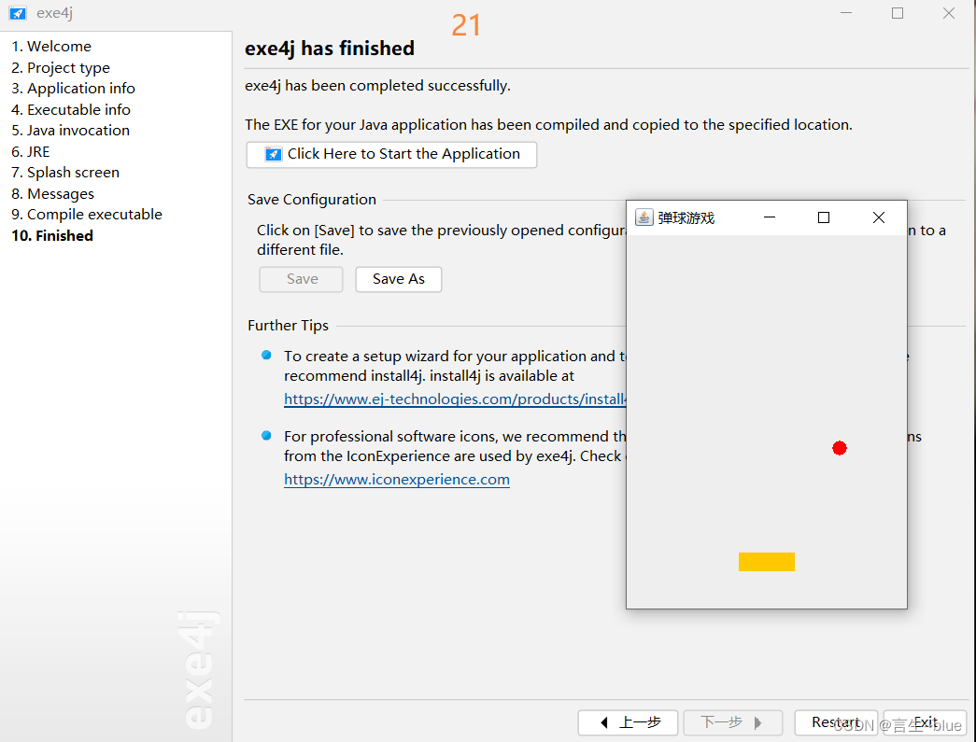
Task: Go to step 1. Welcome
Action: (51, 47)
